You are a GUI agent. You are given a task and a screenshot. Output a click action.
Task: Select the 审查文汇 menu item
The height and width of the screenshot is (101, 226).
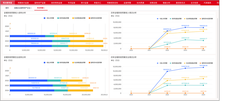(x=97, y=3)
